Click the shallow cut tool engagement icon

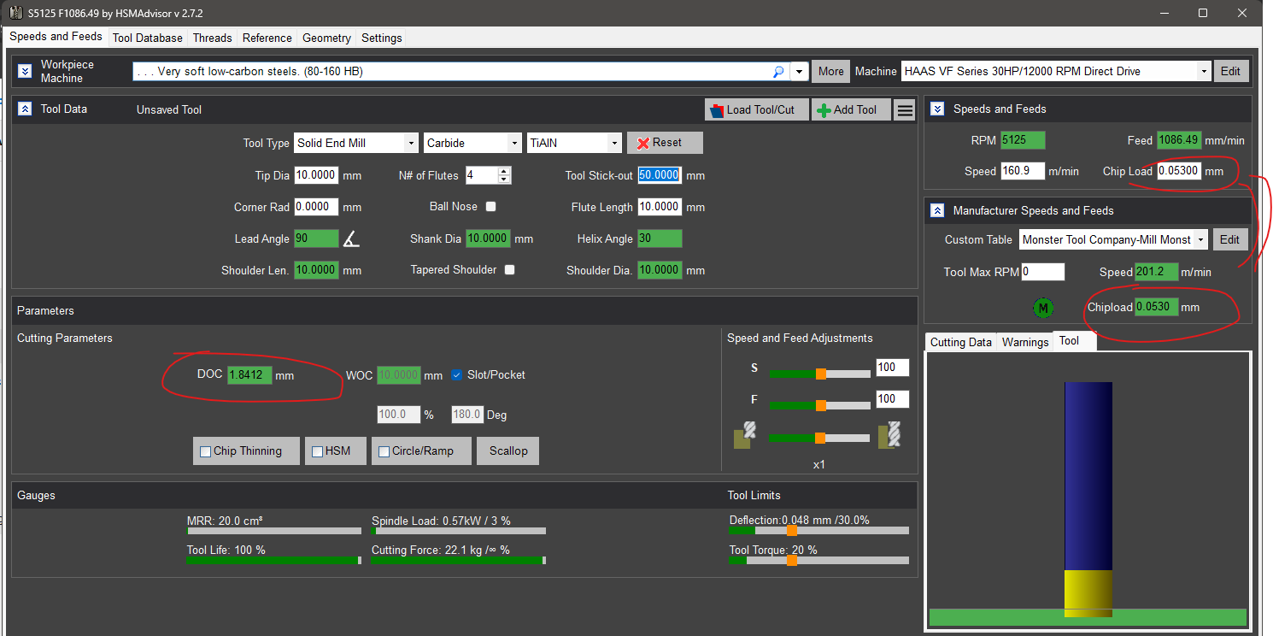(x=742, y=436)
